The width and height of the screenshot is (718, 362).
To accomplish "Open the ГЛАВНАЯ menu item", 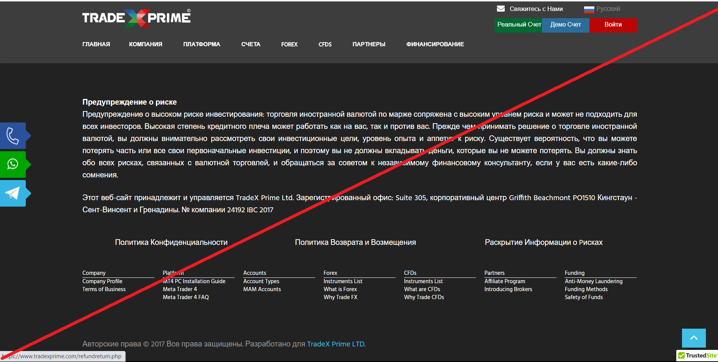I will [96, 44].
